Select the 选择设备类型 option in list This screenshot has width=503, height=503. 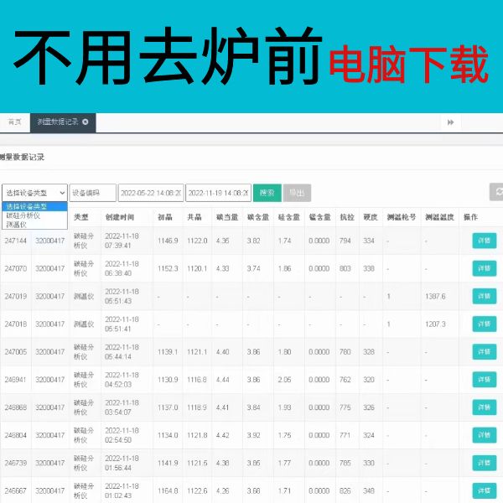click(27, 206)
